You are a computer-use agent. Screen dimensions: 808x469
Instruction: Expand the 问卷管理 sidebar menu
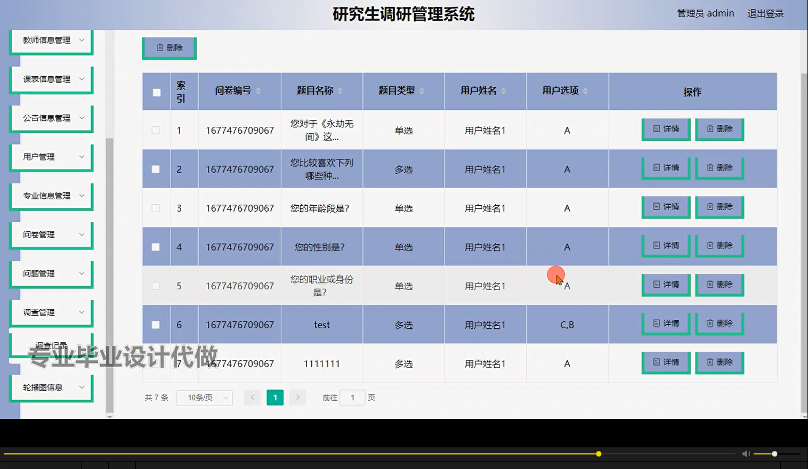51,236
